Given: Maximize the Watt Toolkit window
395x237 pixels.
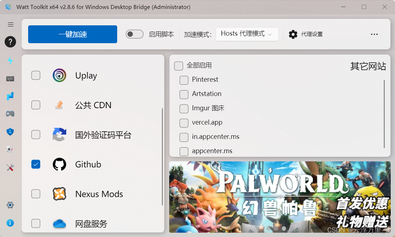Looking at the screenshot, I should coord(364,7).
